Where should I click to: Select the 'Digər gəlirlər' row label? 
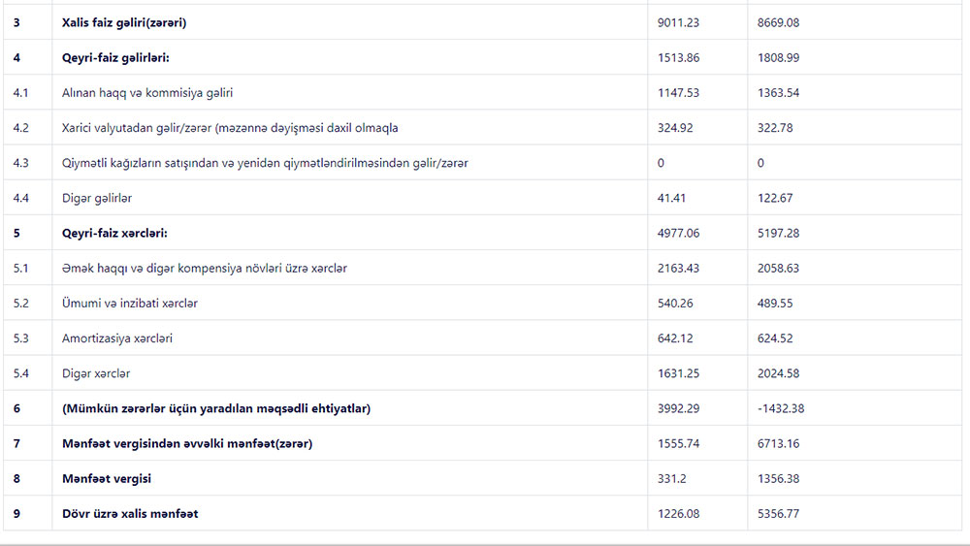[96, 198]
